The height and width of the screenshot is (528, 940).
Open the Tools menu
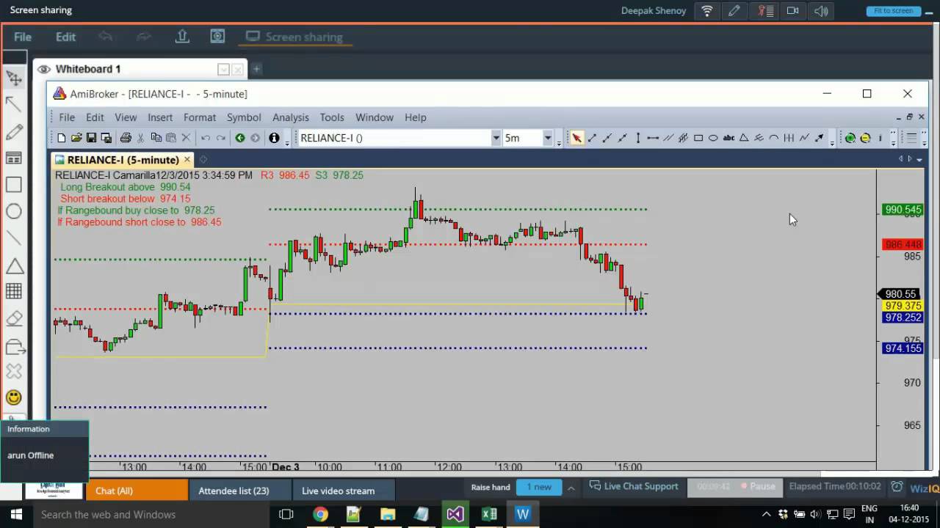pos(332,117)
